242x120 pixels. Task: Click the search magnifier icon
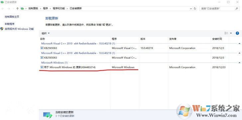coord(237,9)
